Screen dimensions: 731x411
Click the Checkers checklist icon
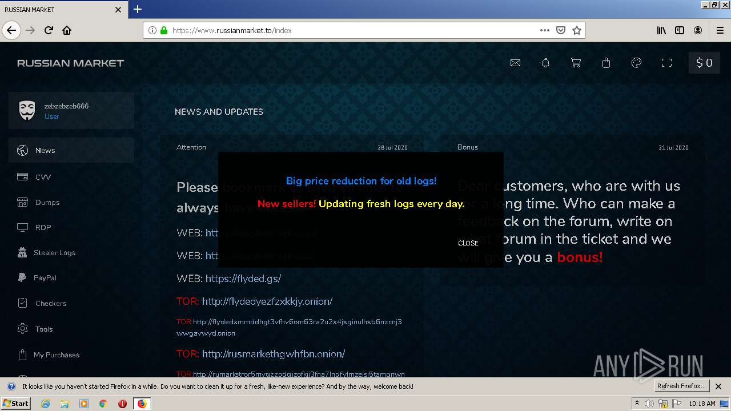(x=23, y=303)
